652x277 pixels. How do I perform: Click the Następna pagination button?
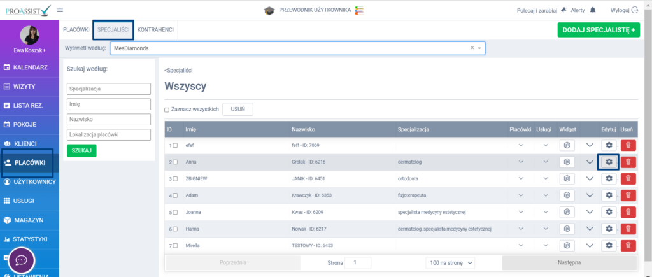(x=569, y=262)
